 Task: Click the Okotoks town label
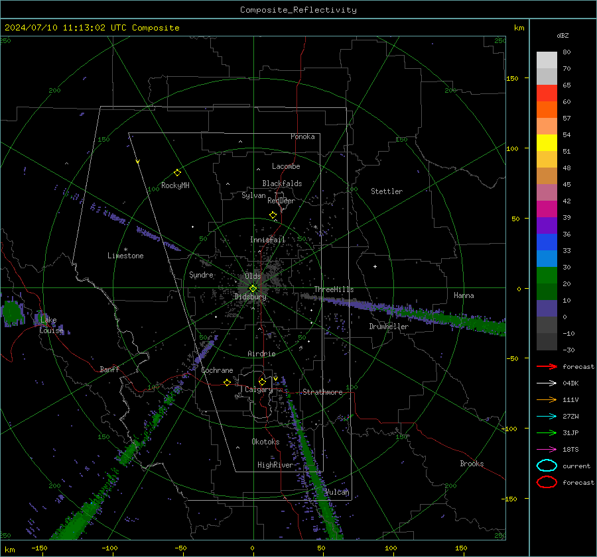click(265, 442)
